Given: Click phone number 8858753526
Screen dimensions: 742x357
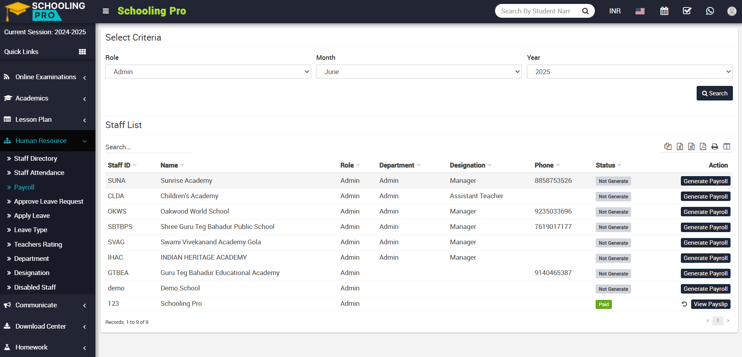Looking at the screenshot, I should 553,180.
